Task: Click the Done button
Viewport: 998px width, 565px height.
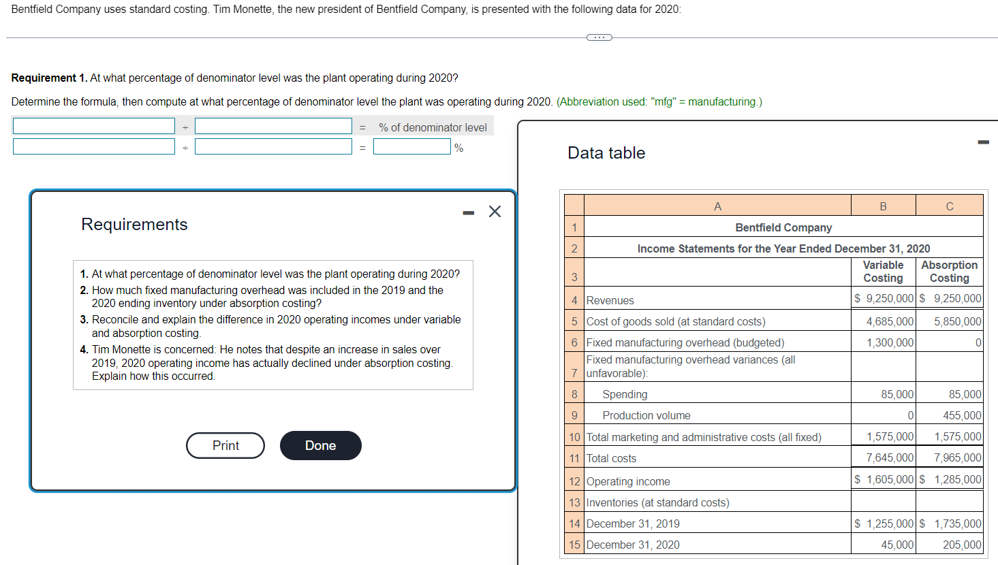Action: click(320, 445)
